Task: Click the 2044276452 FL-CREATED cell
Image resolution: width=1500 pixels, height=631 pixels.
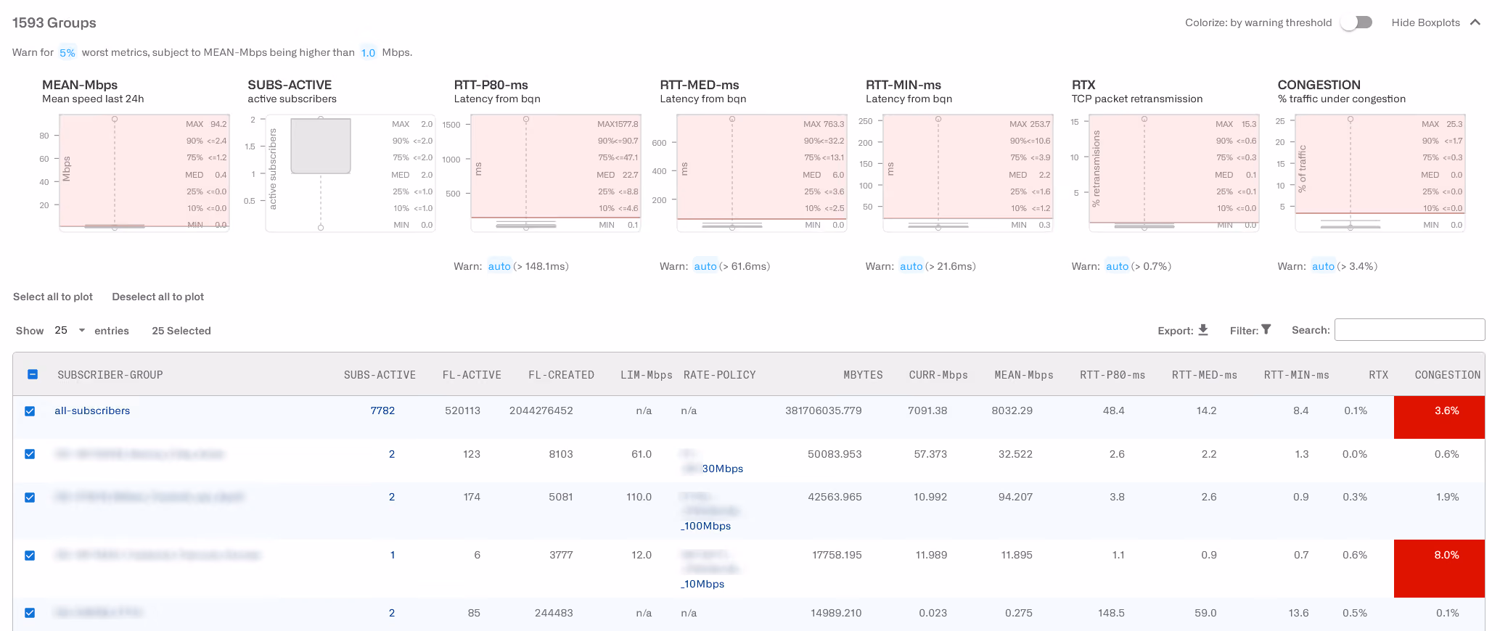Action: click(541, 411)
